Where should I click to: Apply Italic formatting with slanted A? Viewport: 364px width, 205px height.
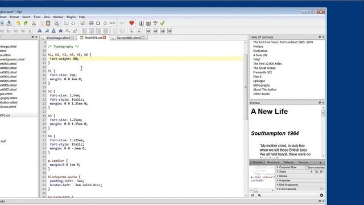tap(47, 31)
